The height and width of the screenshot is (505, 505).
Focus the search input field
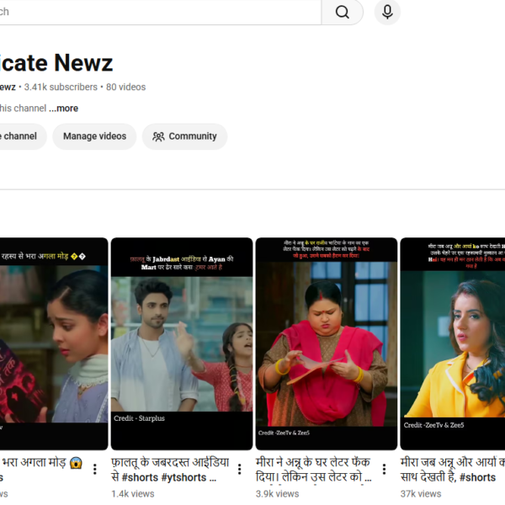click(161, 13)
